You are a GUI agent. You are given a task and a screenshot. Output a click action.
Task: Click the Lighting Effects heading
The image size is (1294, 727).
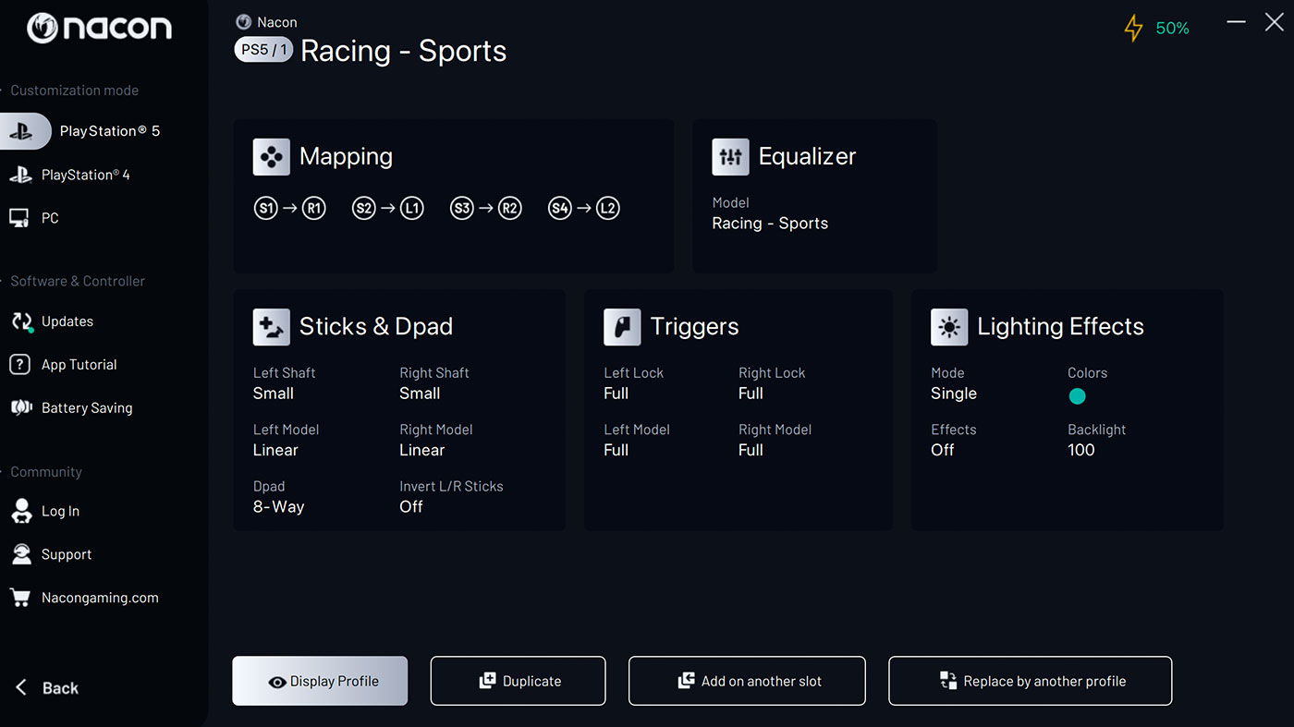coord(1060,327)
